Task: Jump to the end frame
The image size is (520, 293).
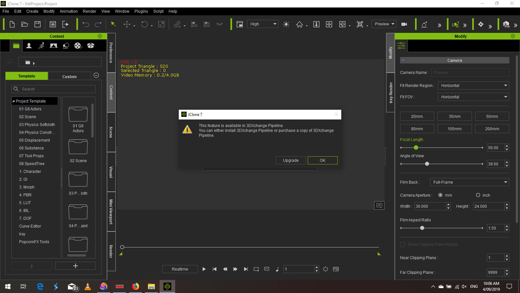Action: click(246, 269)
